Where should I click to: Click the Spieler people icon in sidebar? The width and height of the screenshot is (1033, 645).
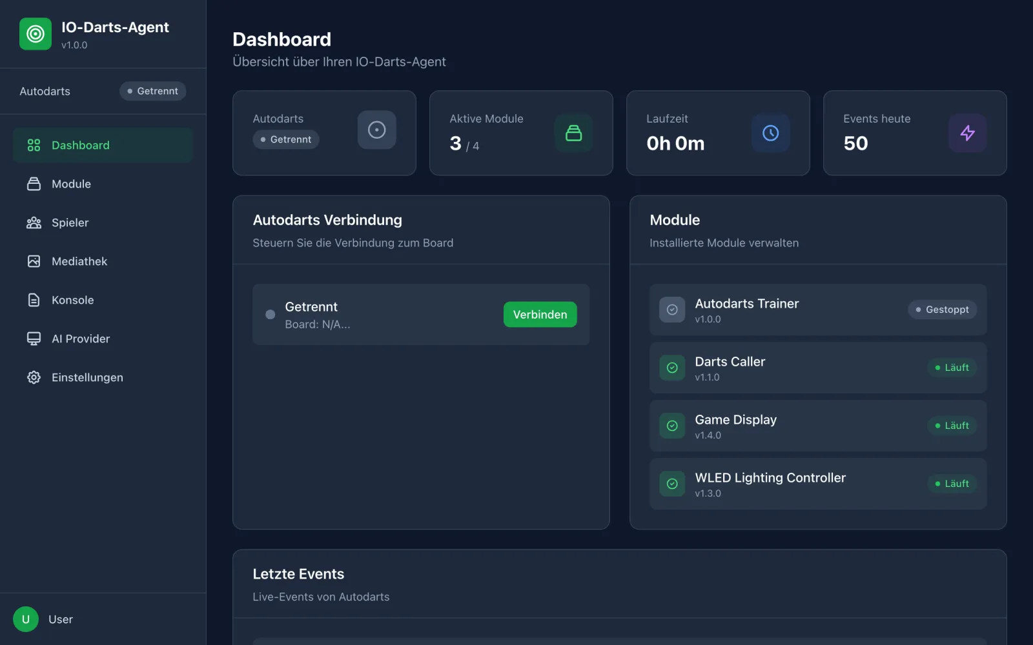point(34,223)
